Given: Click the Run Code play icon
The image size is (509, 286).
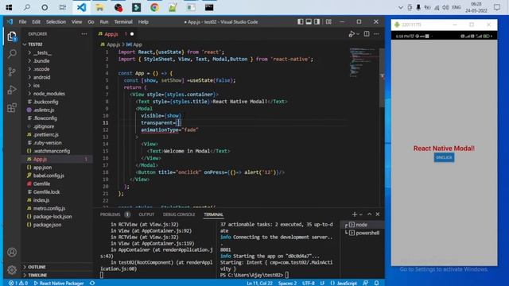Looking at the screenshot, I should 352,33.
